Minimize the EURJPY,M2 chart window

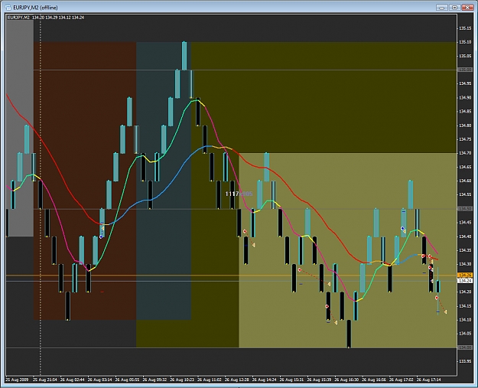441,8
